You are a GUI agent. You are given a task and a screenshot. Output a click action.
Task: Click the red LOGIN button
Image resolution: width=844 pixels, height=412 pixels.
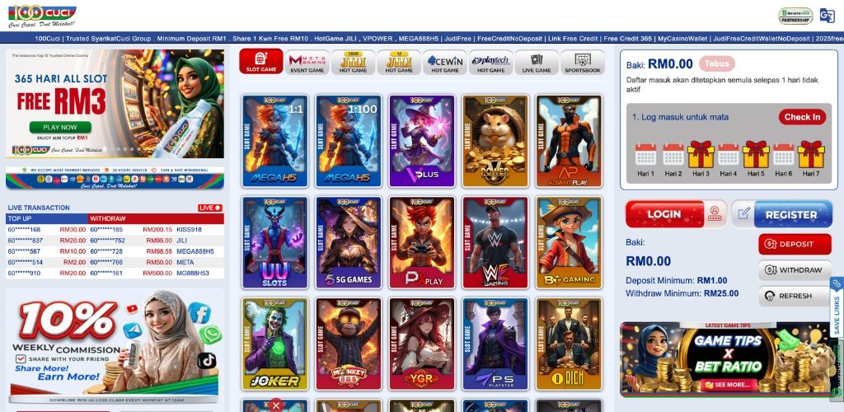[676, 214]
